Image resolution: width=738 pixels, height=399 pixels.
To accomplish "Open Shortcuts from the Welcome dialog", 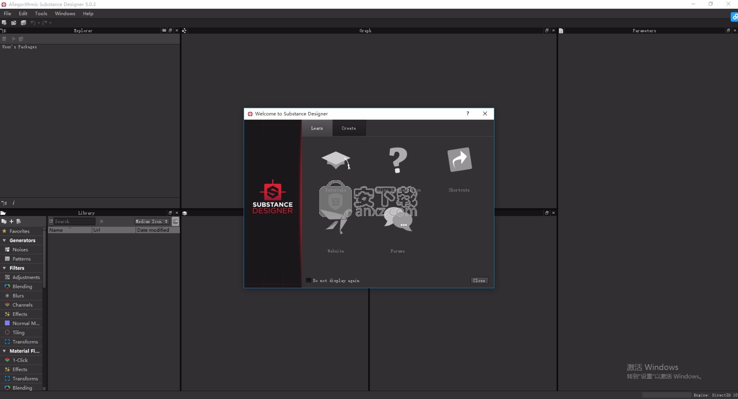I will coord(459,170).
